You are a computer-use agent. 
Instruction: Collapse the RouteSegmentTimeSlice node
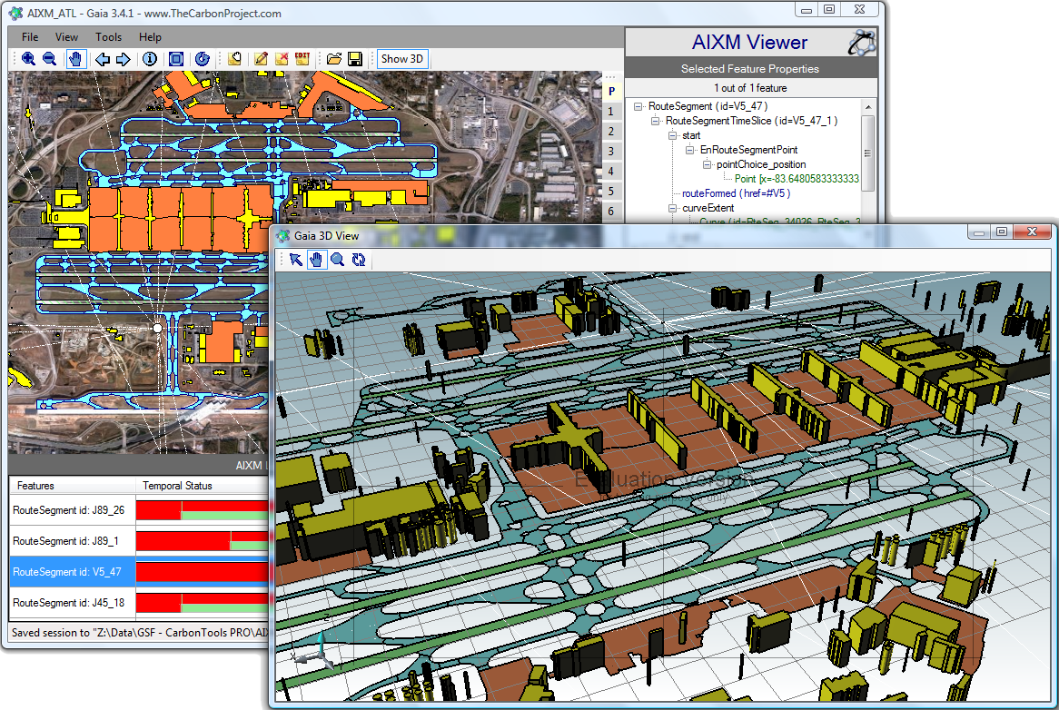[655, 121]
